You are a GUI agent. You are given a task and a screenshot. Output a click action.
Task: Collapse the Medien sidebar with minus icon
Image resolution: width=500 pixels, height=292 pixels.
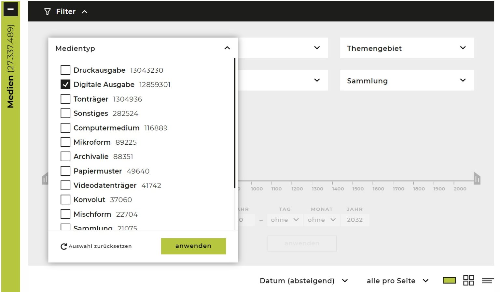point(10,9)
